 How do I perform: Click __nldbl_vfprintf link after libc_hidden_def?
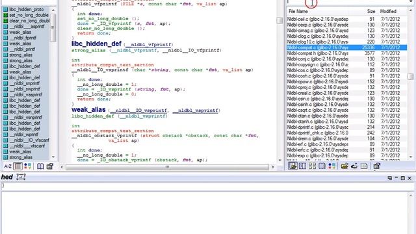point(149,45)
